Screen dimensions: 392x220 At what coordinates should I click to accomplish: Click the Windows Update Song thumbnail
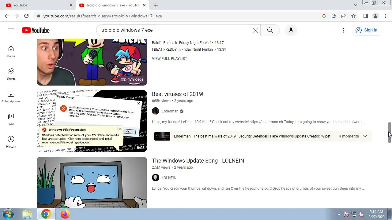[92, 182]
